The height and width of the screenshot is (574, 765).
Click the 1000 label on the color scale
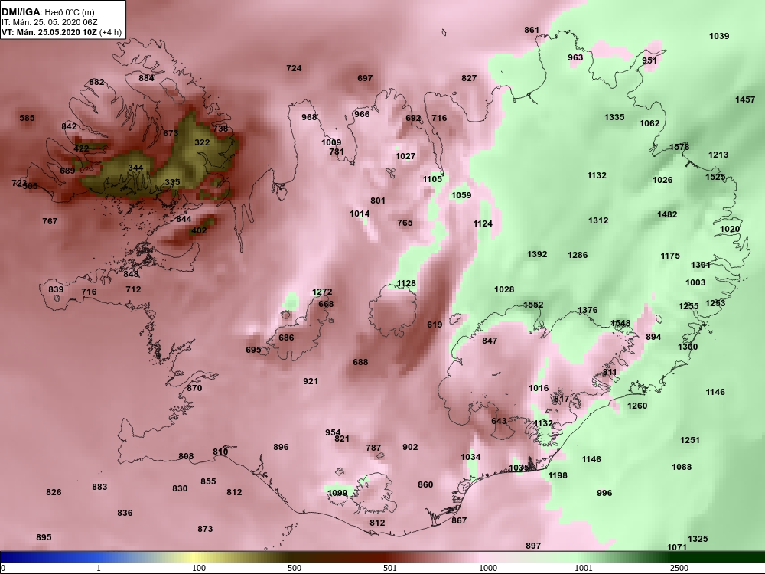pyautogui.click(x=488, y=568)
